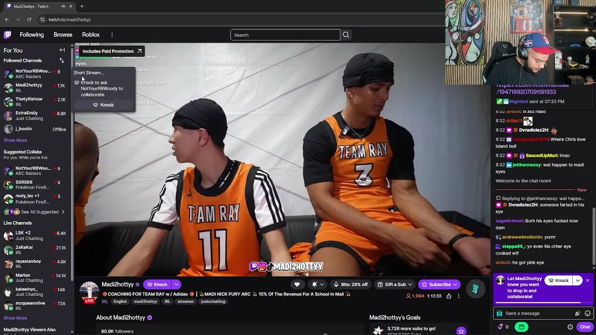The height and width of the screenshot is (335, 596).
Task: Click the star icon beside the subs goal
Action: [461, 331]
